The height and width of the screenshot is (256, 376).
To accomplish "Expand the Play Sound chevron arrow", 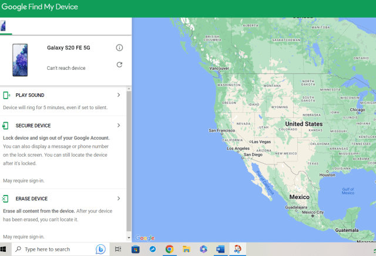I will pos(119,95).
